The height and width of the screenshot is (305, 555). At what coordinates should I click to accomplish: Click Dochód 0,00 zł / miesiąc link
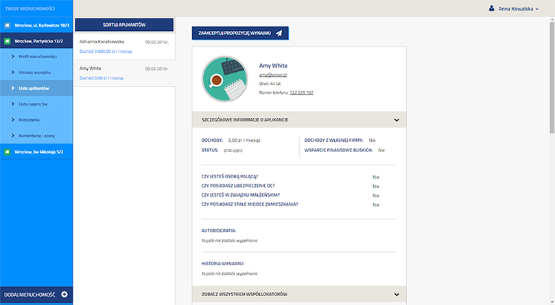pos(102,78)
